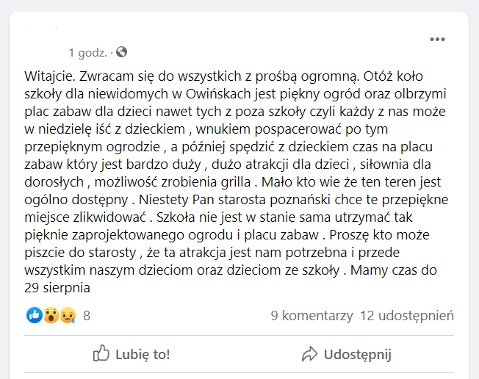
Task: Open the three-dot post options menu
Action: (437, 39)
